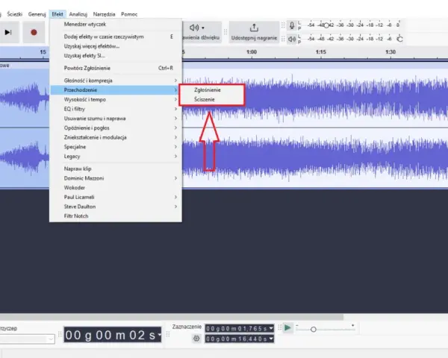Select Napraw klip effect
The image size is (448, 358).
click(x=116, y=169)
